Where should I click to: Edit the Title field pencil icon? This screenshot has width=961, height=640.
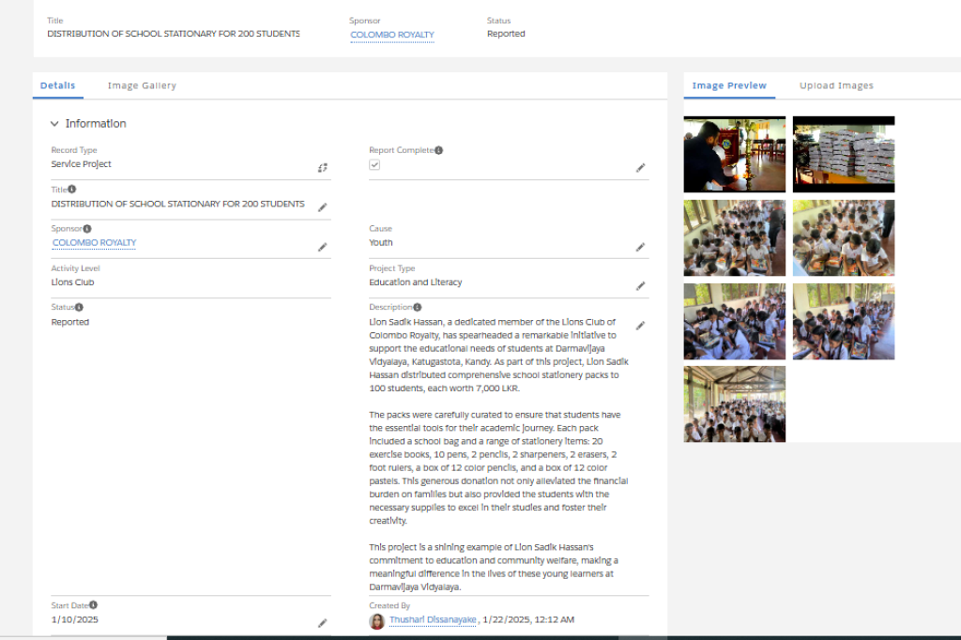[323, 207]
